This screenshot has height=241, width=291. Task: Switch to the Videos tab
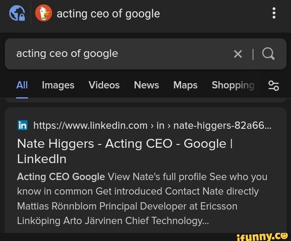coord(104,85)
